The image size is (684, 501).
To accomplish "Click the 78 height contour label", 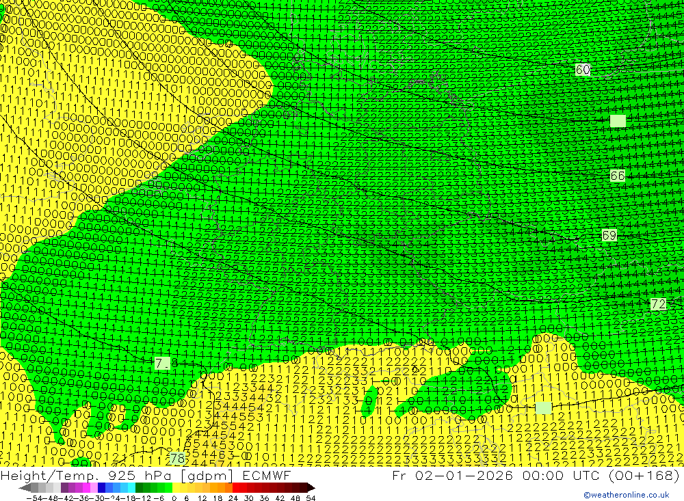I will [177, 459].
